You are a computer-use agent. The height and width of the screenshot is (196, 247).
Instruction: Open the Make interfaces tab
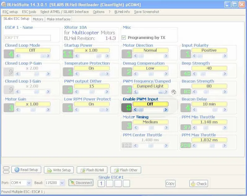pyautogui.click(x=58, y=19)
